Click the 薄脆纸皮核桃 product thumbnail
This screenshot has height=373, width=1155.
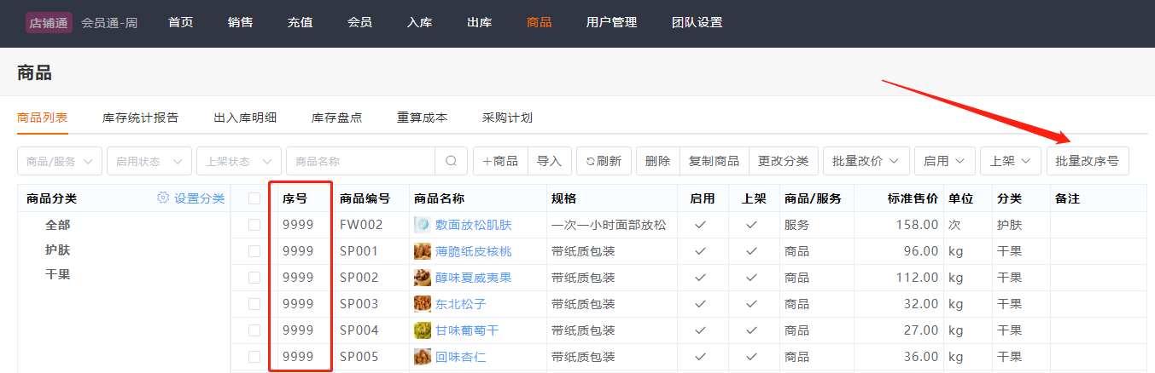point(422,251)
